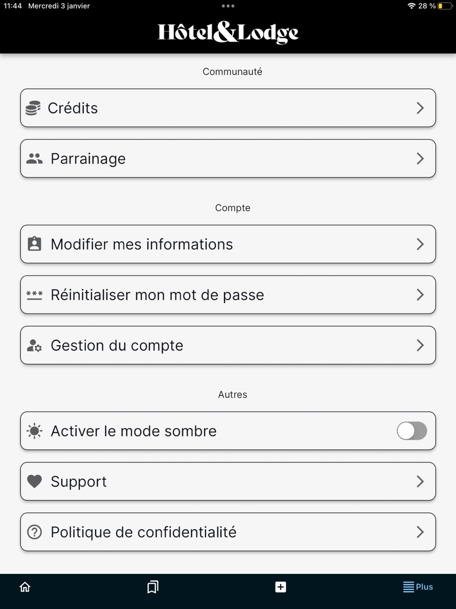Image resolution: width=456 pixels, height=609 pixels.
Task: Click the sun icon for dark mode
Action: click(x=35, y=431)
